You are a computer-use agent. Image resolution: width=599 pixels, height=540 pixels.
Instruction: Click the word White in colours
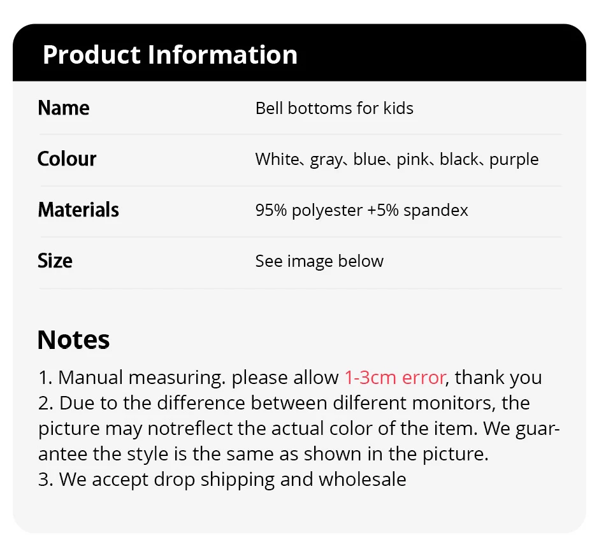coord(277,159)
